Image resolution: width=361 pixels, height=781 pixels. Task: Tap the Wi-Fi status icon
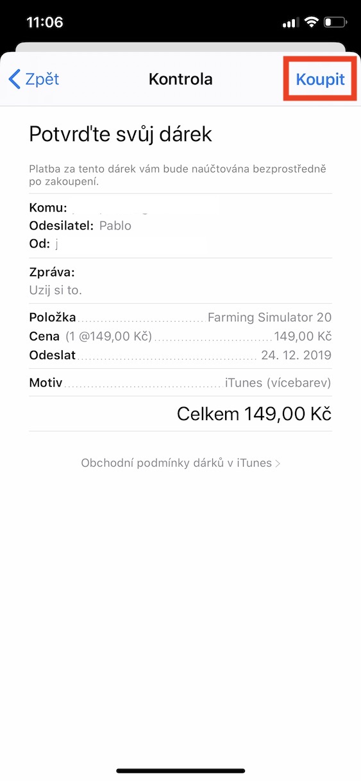click(312, 22)
